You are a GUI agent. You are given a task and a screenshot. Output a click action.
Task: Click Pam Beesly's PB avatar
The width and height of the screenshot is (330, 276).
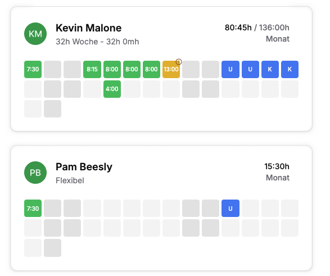[x=35, y=173]
